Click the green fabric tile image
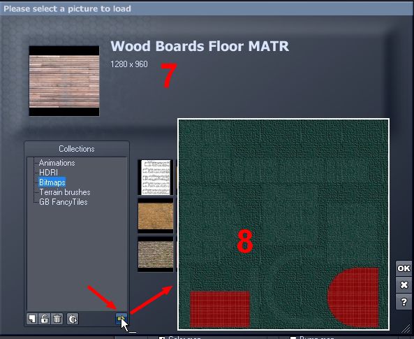 (x=283, y=224)
